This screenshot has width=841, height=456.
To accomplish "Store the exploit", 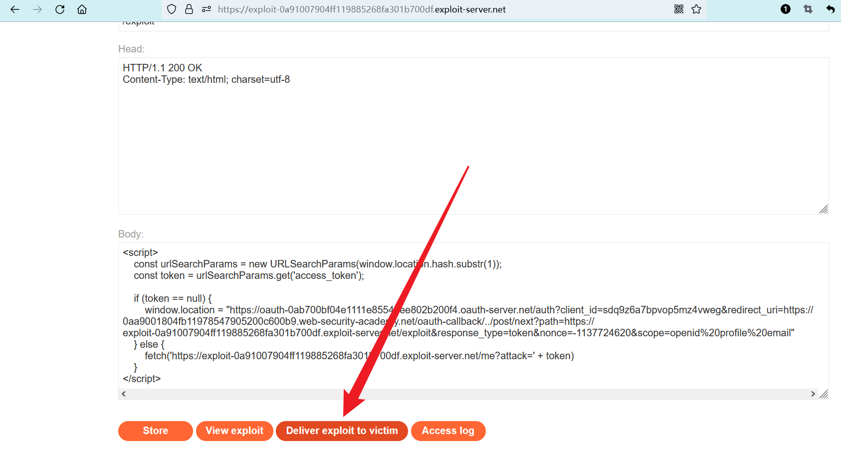I will tap(156, 431).
